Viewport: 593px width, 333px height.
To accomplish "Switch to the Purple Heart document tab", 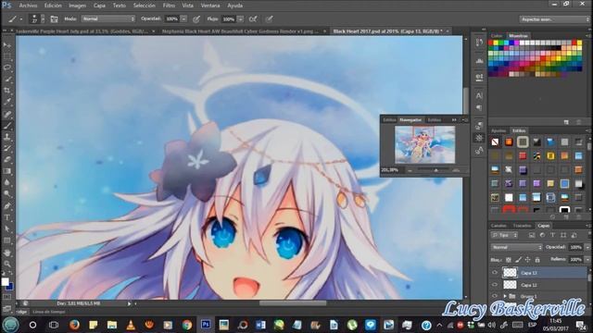I will tap(82, 31).
